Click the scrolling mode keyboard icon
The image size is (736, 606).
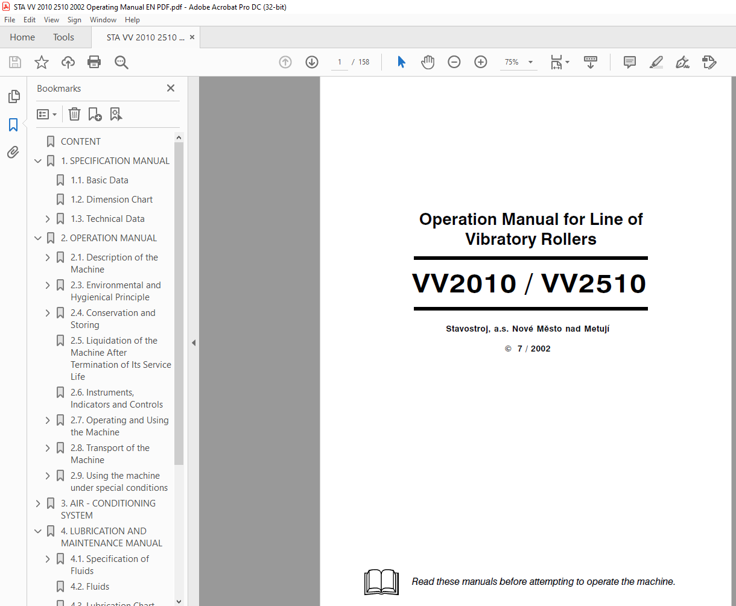click(591, 62)
